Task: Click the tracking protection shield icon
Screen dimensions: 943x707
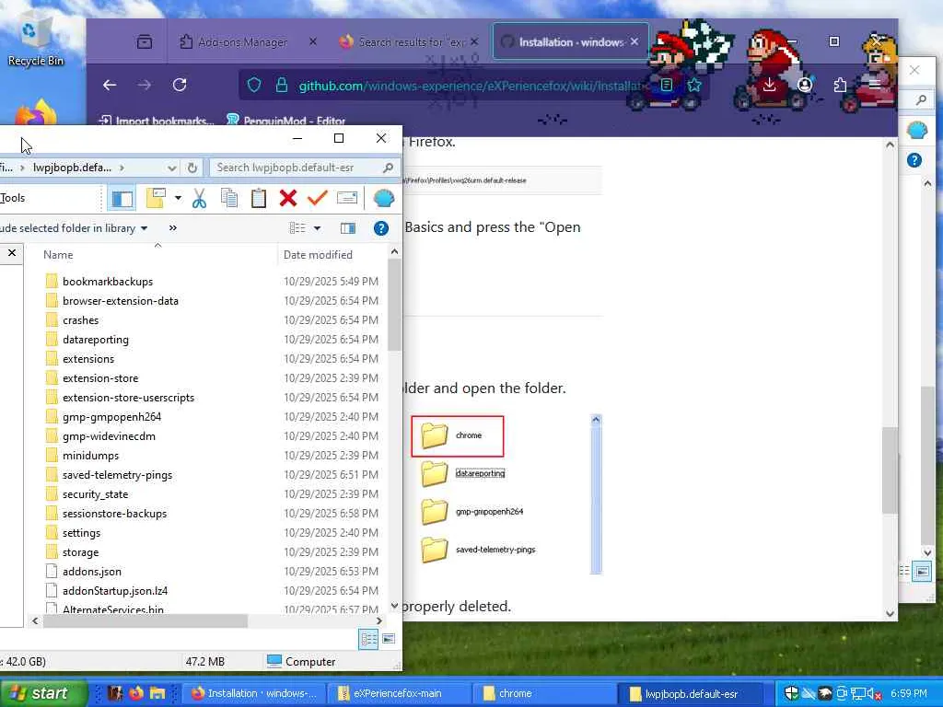Action: [x=254, y=86]
